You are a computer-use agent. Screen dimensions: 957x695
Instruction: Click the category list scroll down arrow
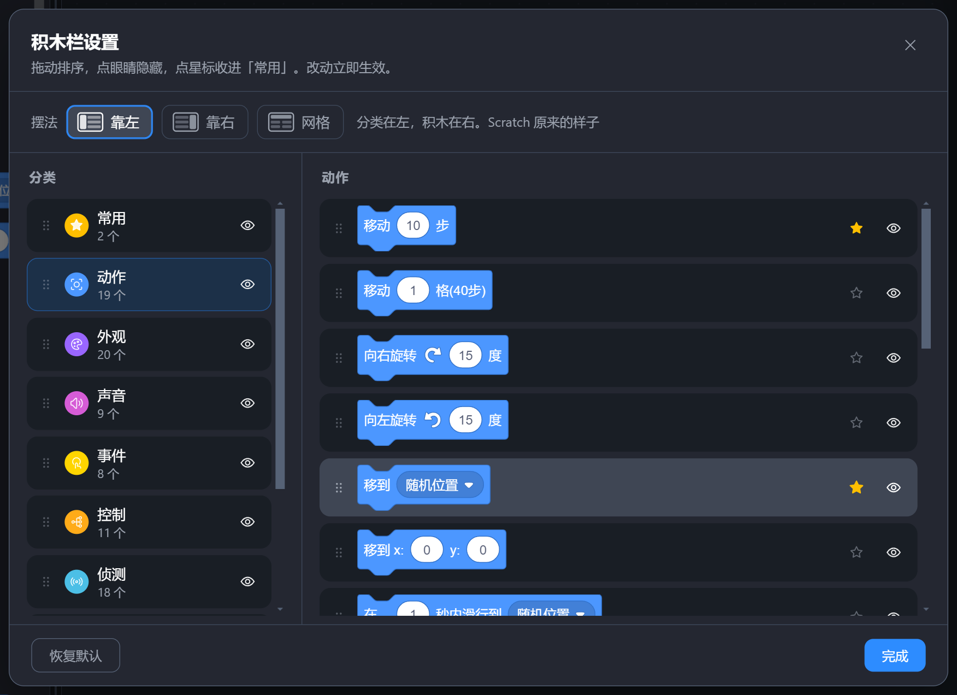(x=280, y=609)
